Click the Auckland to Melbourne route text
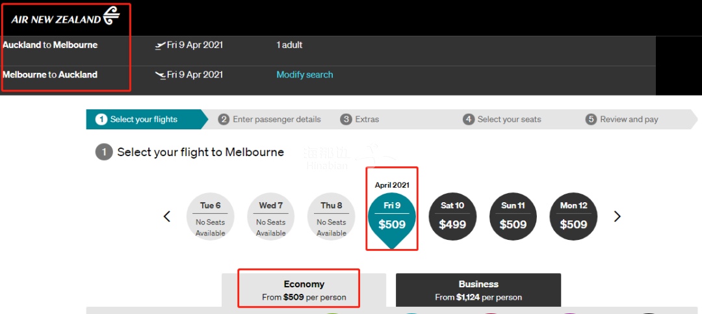This screenshot has width=702, height=314. click(x=50, y=46)
